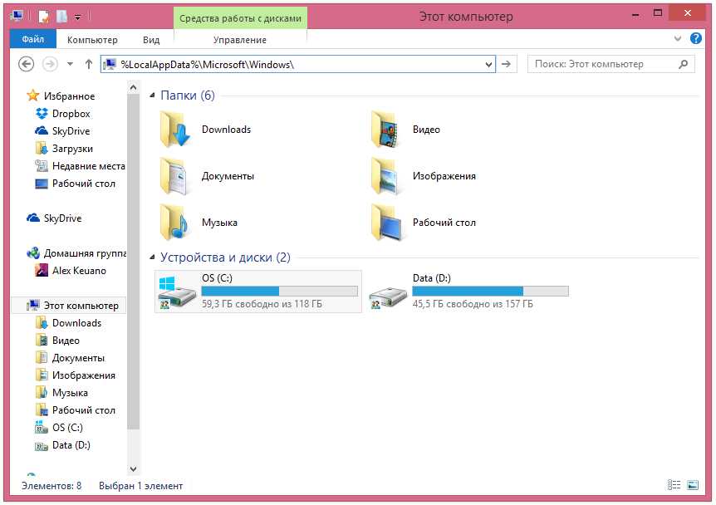This screenshot has width=716, height=505.
Task: Select Alex Keuano in homegroup
Action: (x=71, y=271)
